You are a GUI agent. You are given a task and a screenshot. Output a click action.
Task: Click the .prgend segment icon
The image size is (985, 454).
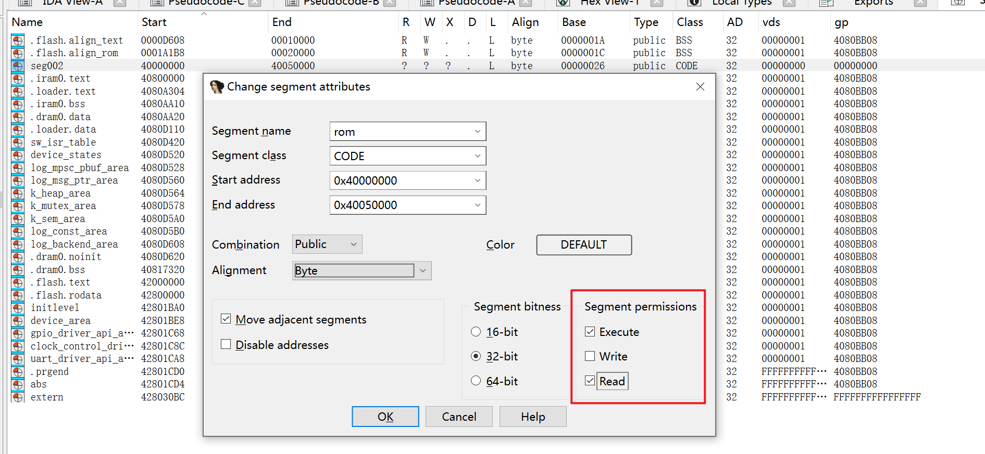pyautogui.click(x=18, y=372)
